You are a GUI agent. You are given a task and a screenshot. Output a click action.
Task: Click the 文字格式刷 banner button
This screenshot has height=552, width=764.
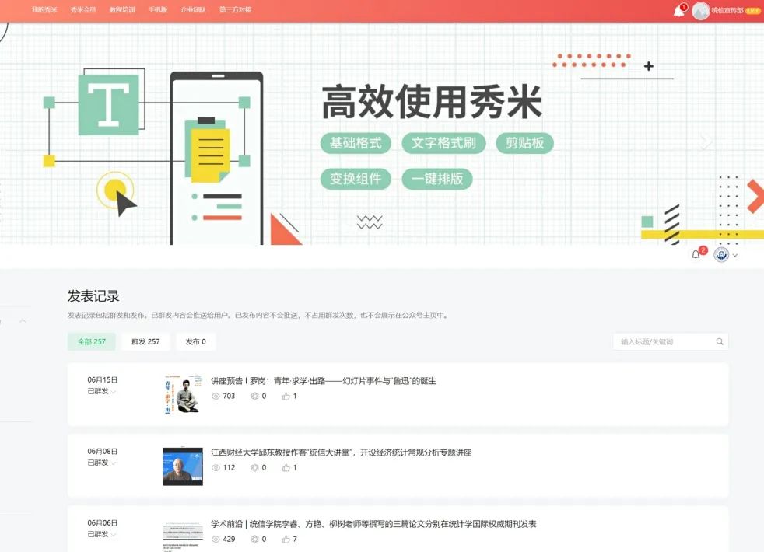click(x=443, y=143)
